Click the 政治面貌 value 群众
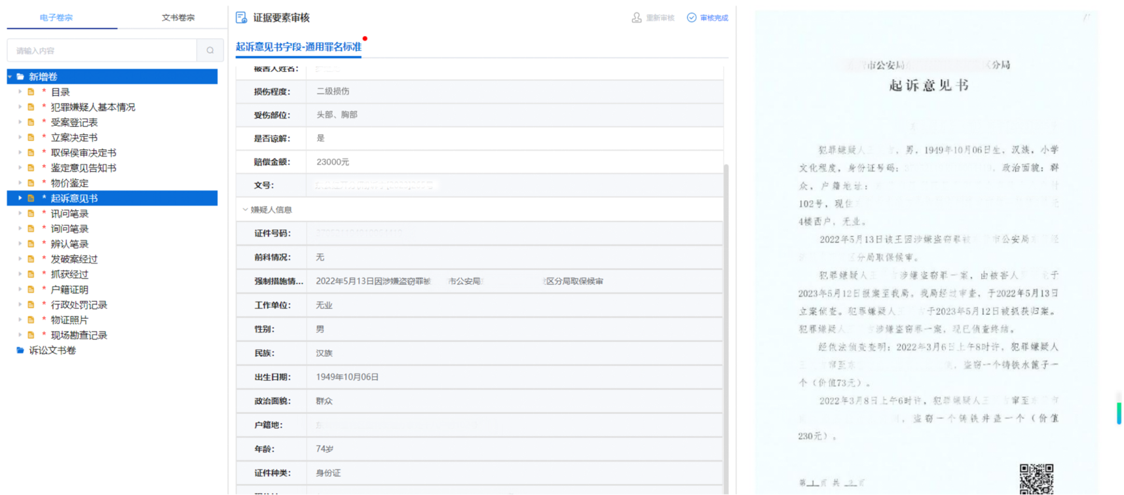Viewport: 1124px width, 495px height. coord(324,401)
